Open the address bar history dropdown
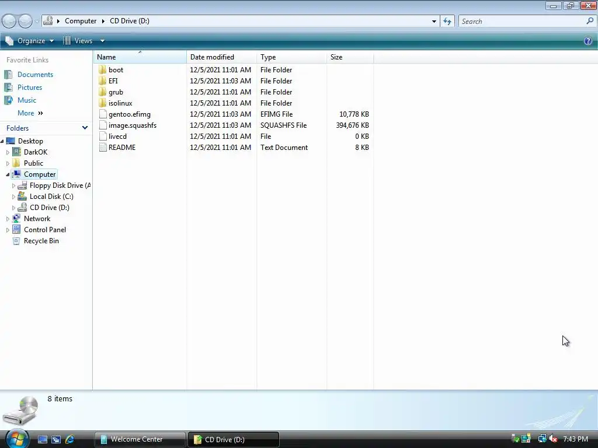Viewport: 598px width, 448px height. (x=434, y=22)
